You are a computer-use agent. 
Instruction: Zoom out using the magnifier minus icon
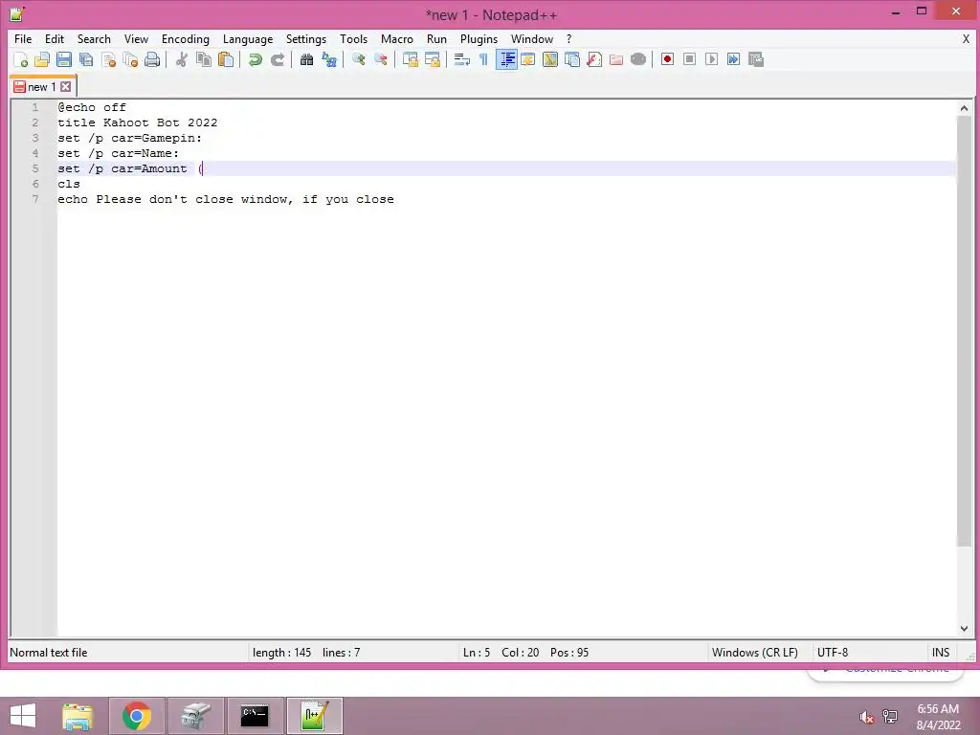pos(380,59)
